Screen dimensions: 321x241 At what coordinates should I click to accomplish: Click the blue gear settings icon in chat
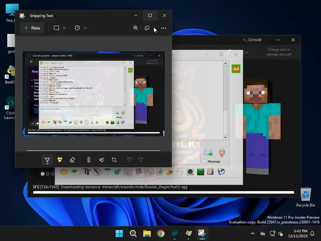point(118,171)
